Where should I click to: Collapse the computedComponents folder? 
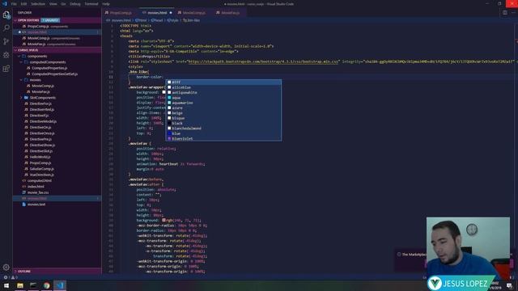(x=47, y=62)
